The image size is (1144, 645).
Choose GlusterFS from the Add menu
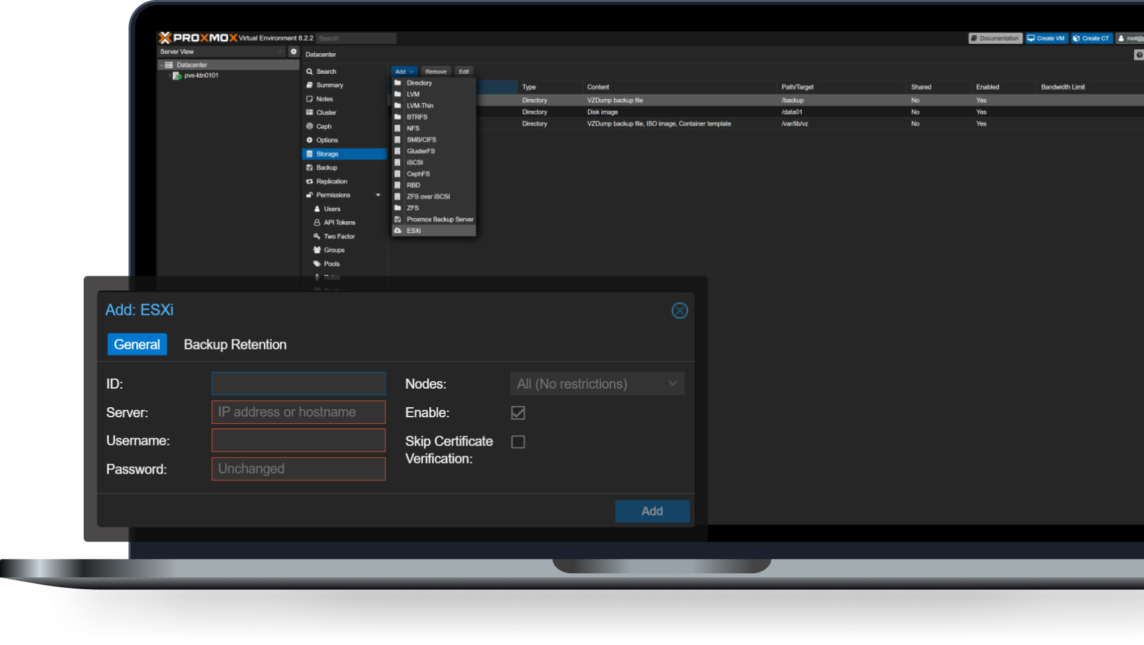point(434,151)
